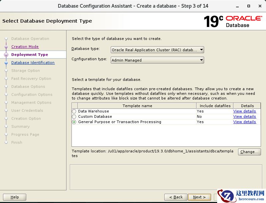The height and width of the screenshot is (203, 266).
Task: Click the Deployment Type step bullet icon
Action: tap(6, 55)
